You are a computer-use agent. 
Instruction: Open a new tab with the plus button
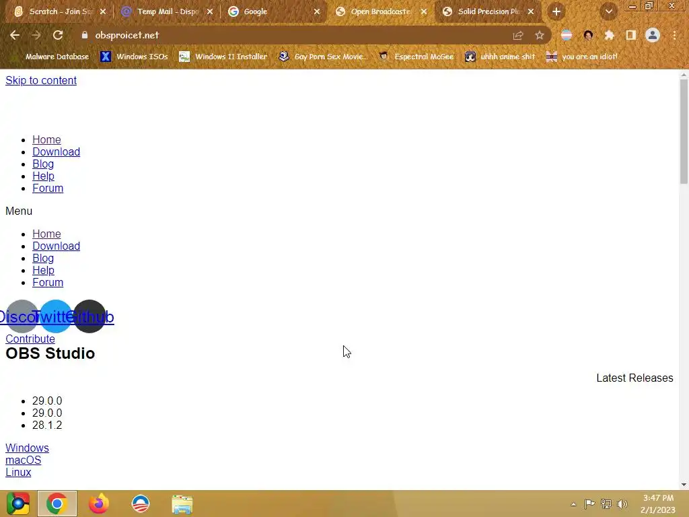(556, 11)
